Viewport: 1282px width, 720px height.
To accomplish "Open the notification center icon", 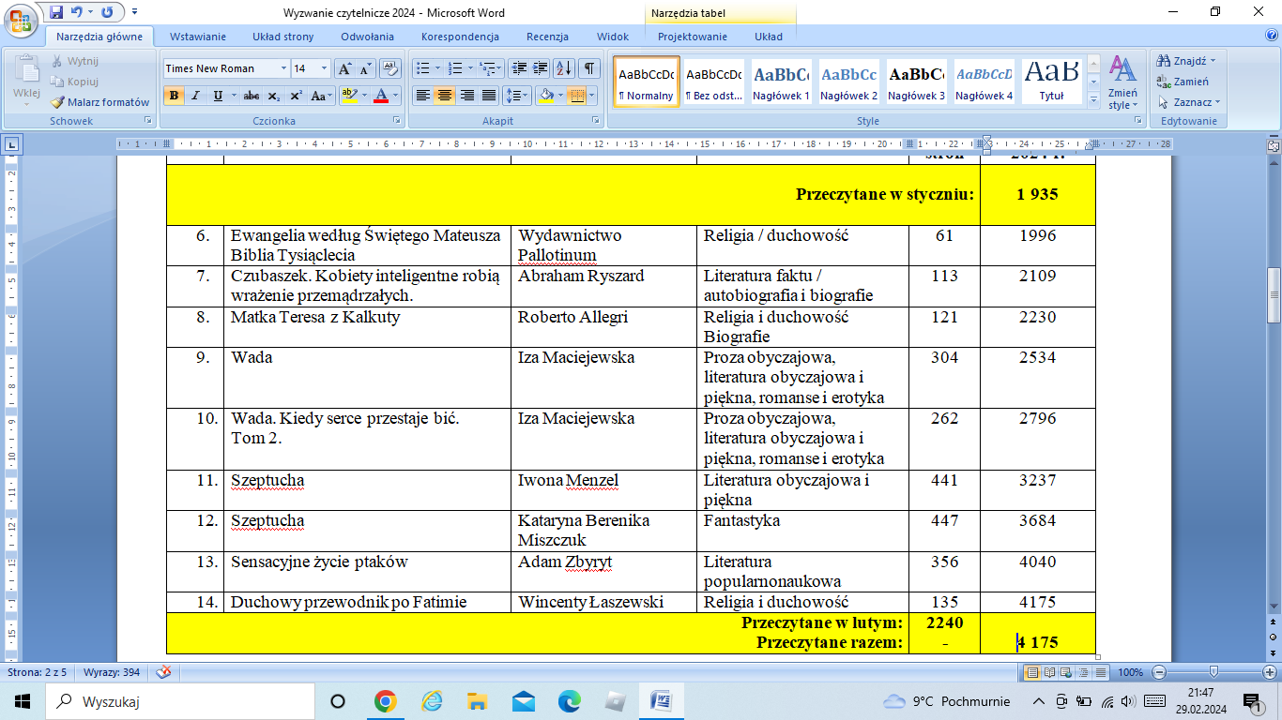I will (1252, 700).
